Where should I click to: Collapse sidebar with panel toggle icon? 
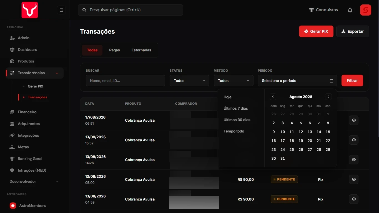61,10
